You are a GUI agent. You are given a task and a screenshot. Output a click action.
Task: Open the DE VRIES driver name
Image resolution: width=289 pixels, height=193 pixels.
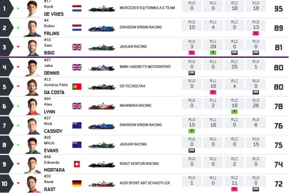click(53, 14)
